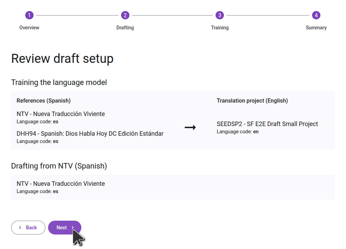Click the step 1 circle in stepper
This screenshot has height=249, width=346.
[29, 15]
